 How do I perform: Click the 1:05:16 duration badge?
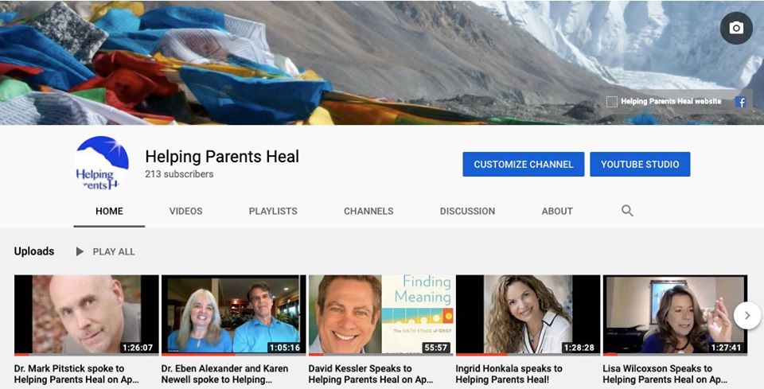[x=285, y=348]
